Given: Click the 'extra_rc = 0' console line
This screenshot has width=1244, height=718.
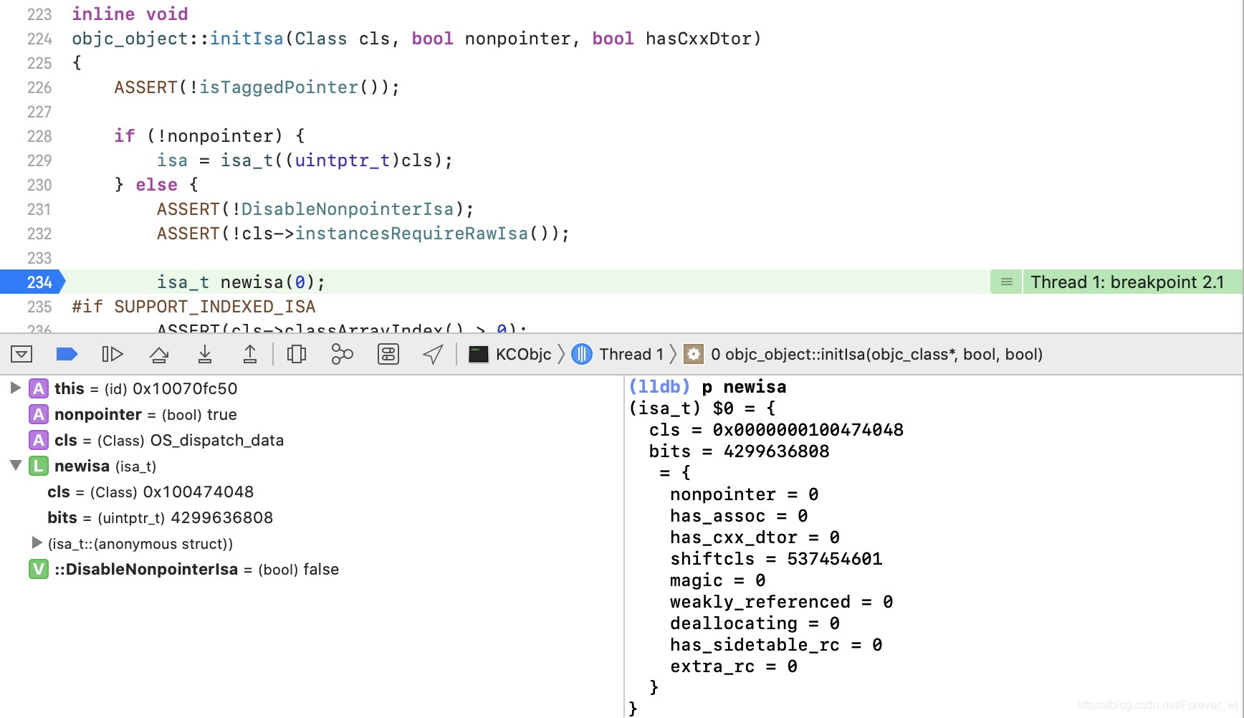Looking at the screenshot, I should pyautogui.click(x=734, y=666).
